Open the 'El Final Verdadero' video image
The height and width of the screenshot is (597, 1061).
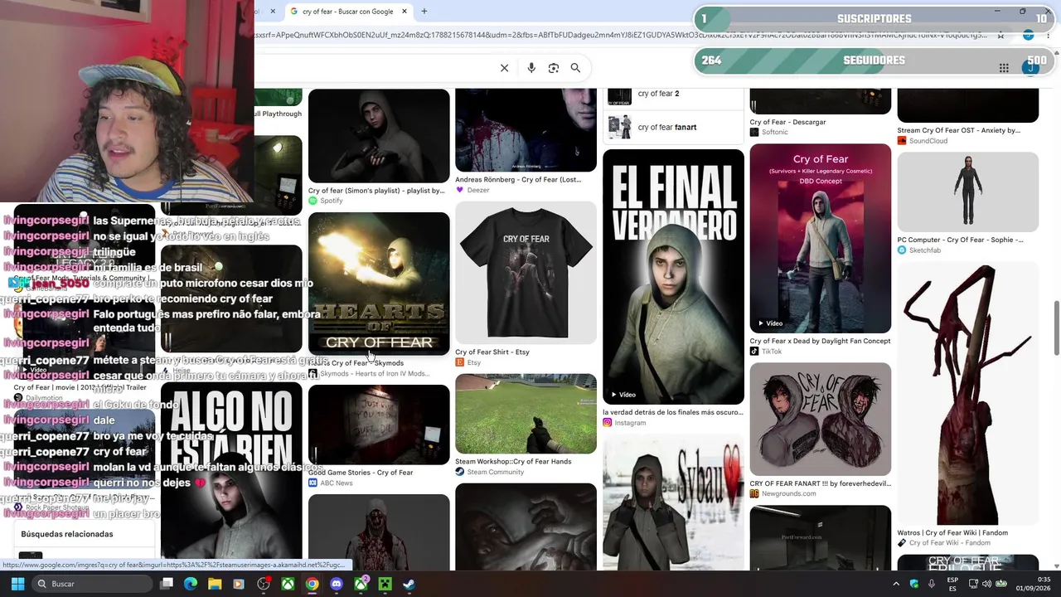tap(673, 277)
